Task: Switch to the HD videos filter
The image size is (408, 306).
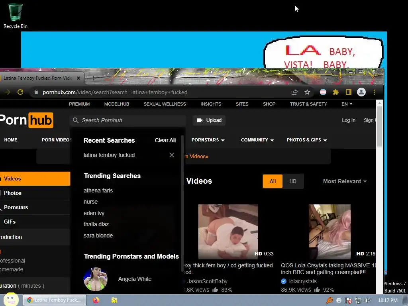Action: tap(293, 181)
